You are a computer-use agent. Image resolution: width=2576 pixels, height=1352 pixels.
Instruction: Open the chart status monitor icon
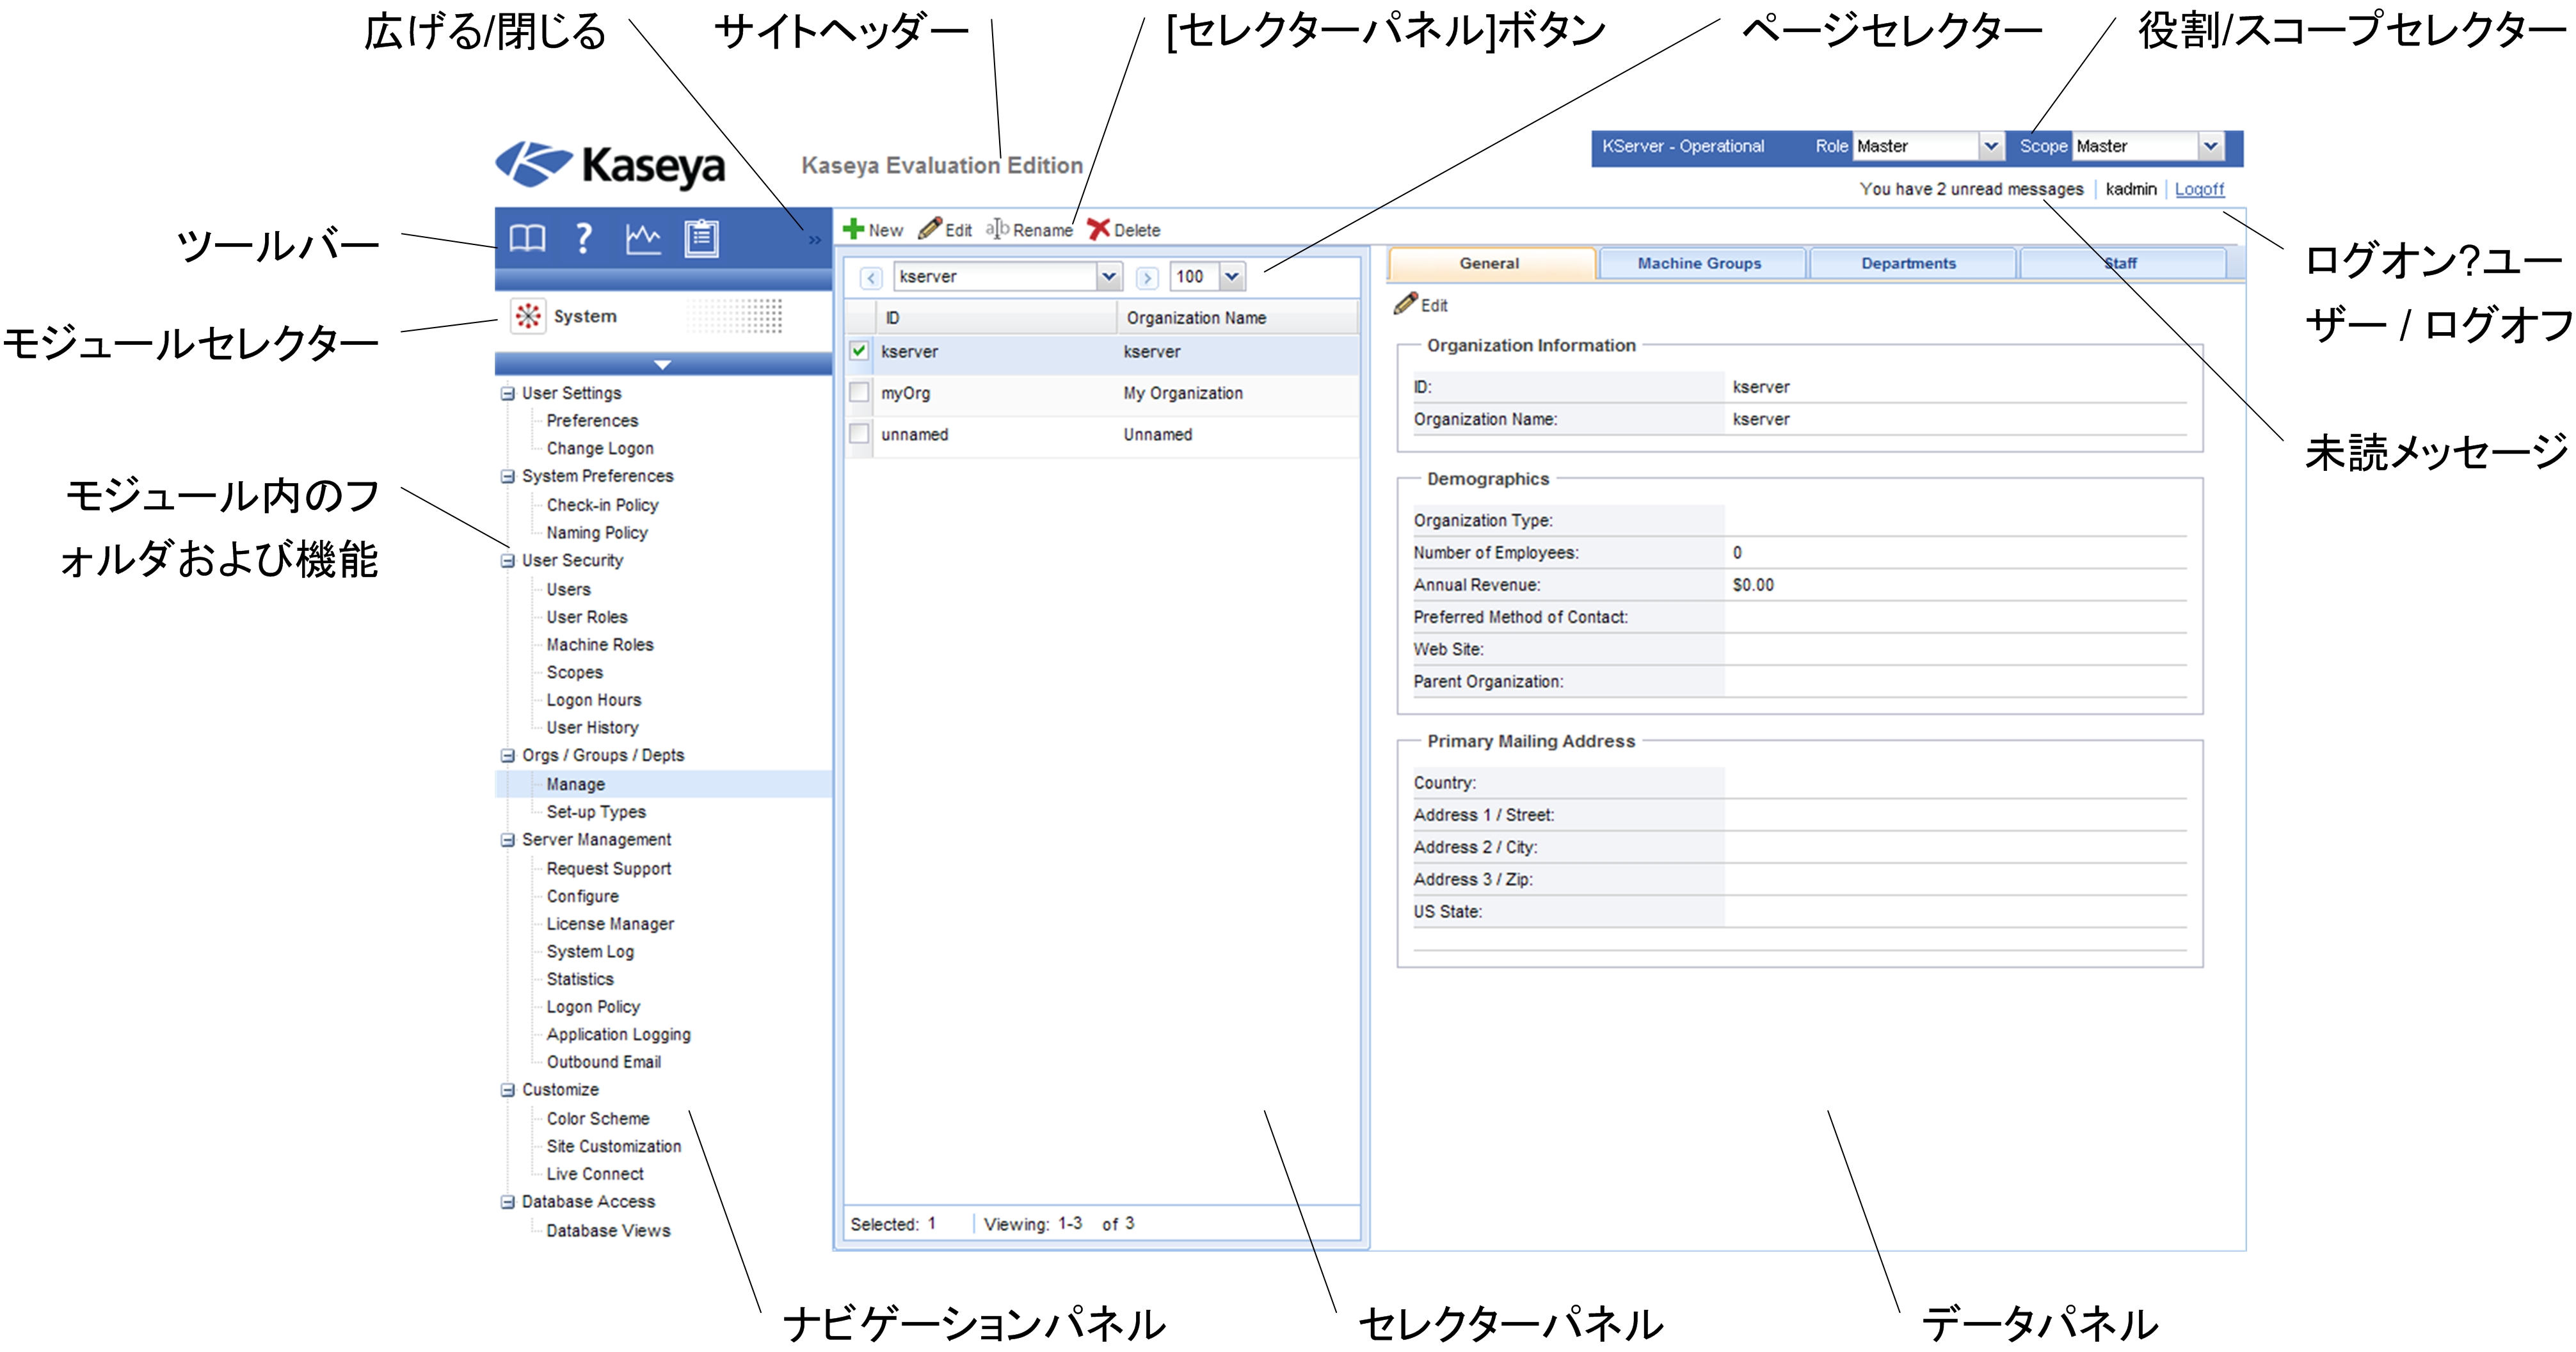(x=643, y=238)
